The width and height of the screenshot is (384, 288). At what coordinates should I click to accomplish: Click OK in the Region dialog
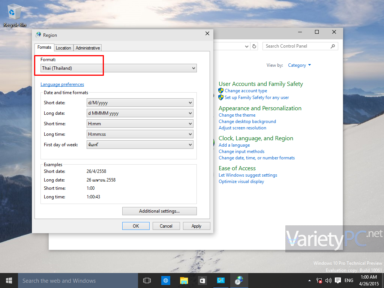tap(136, 226)
